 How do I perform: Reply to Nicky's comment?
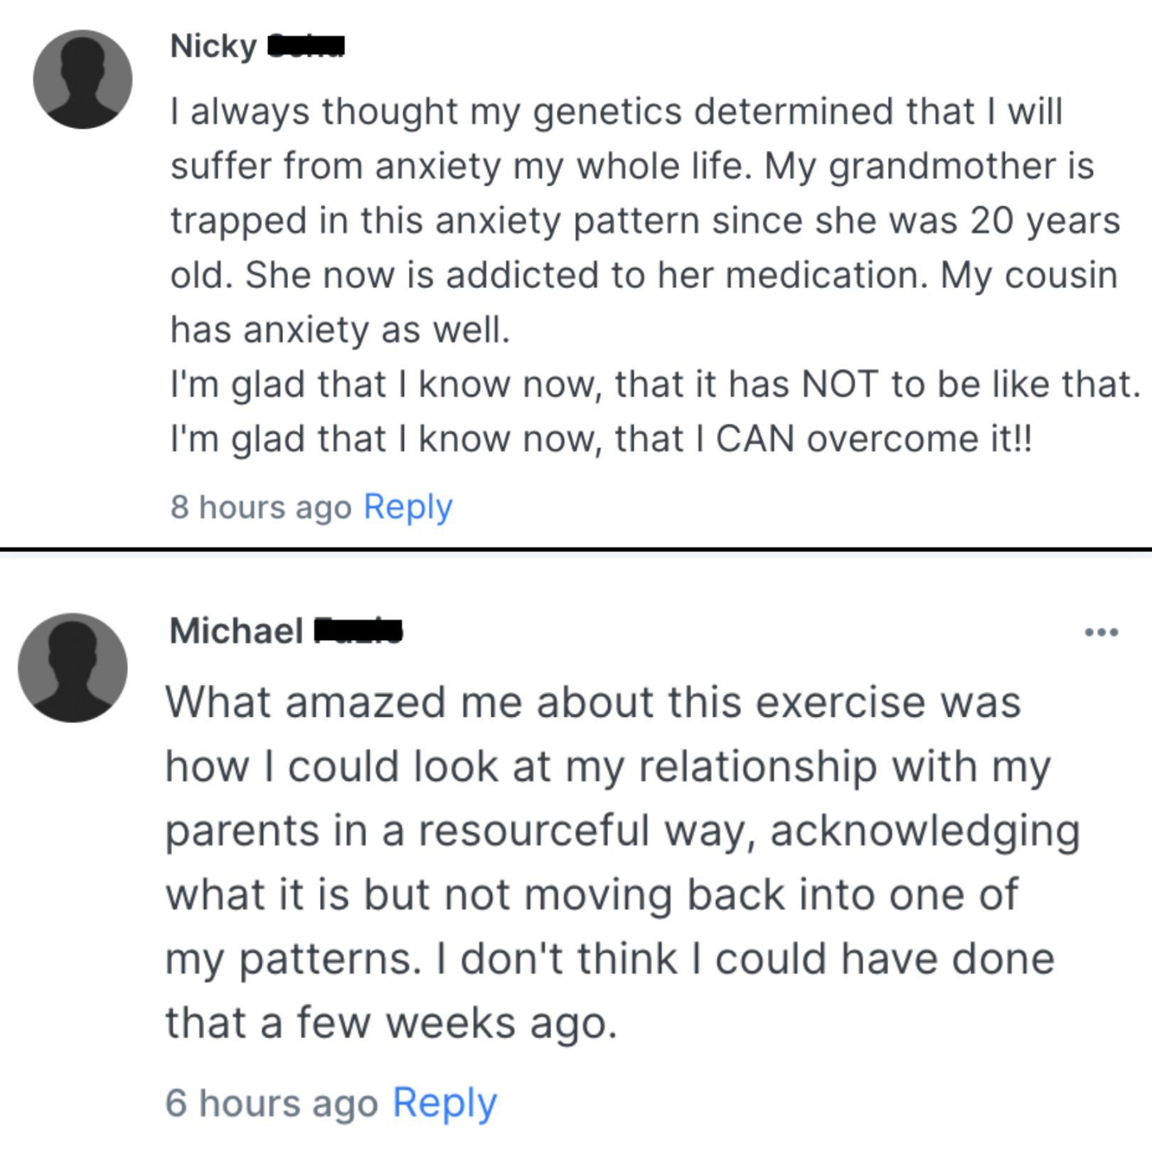408,507
